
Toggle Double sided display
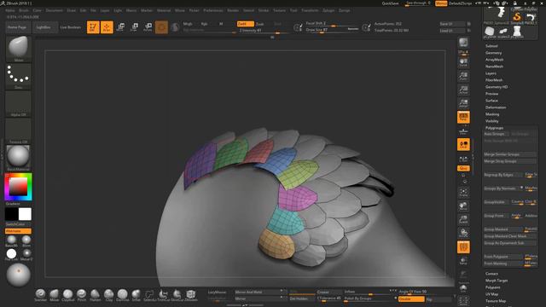[411, 299]
